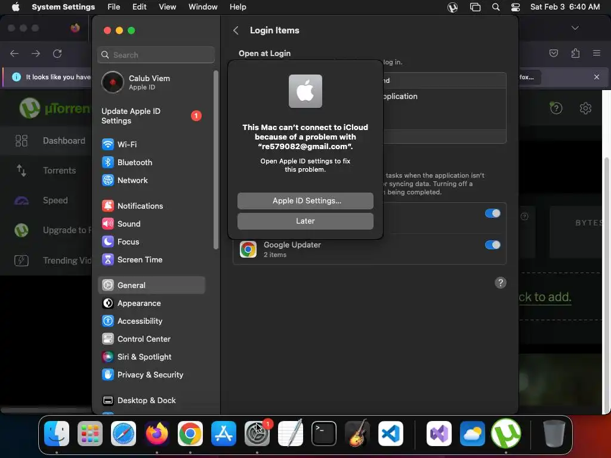Open Dashboard in uTorrent sidebar
Screen dimensions: 611x458
[x=50, y=141]
